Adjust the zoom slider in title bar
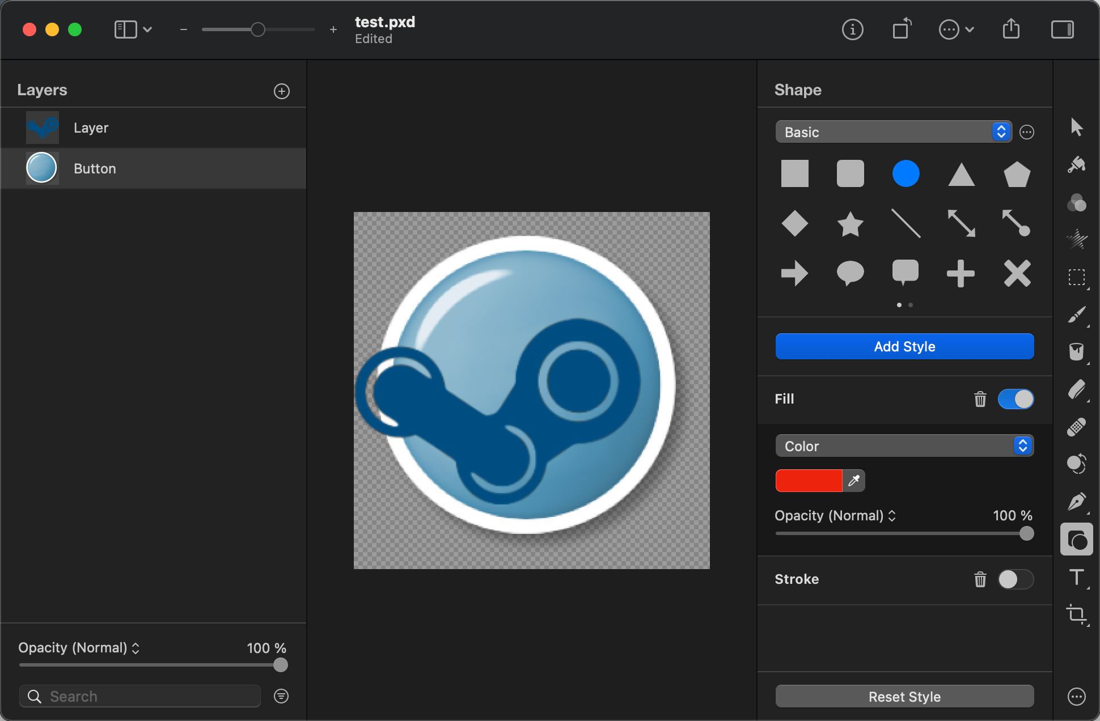 point(258,29)
